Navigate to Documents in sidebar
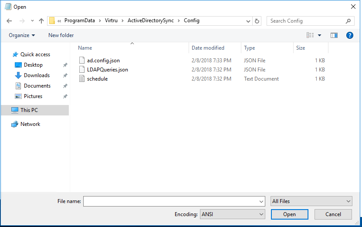The height and width of the screenshot is (227, 362). click(37, 86)
